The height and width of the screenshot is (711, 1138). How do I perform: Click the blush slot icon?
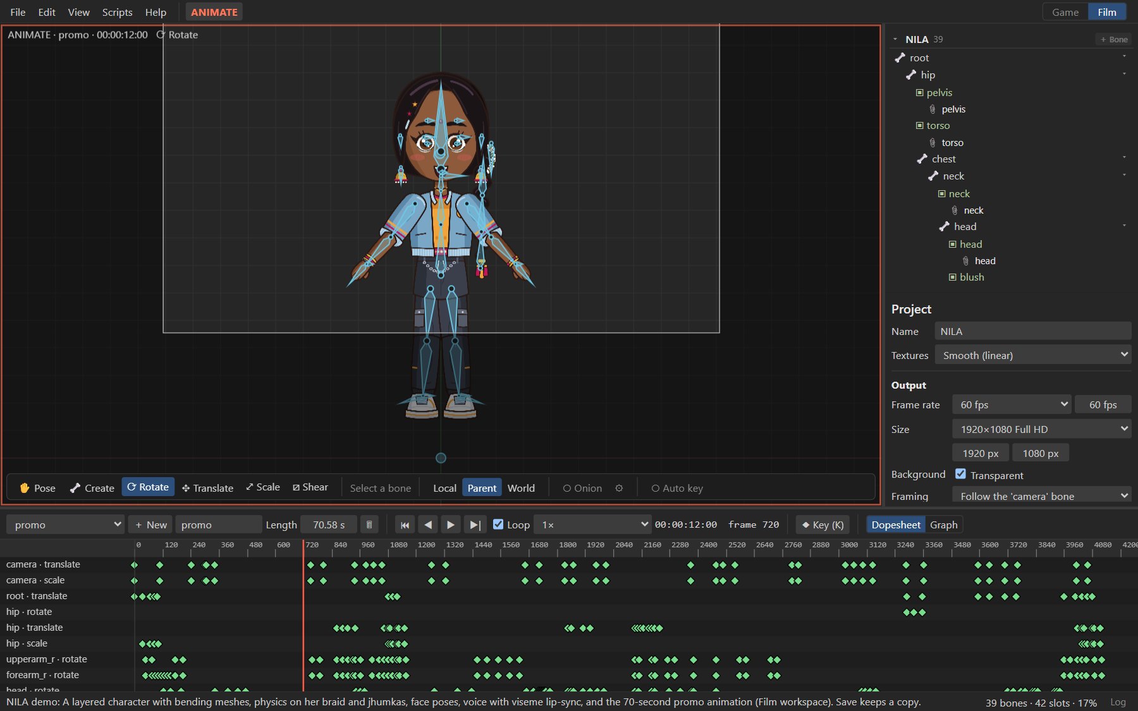click(953, 277)
